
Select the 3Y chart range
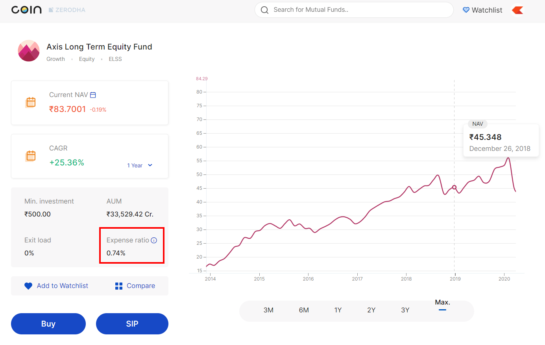[405, 310]
